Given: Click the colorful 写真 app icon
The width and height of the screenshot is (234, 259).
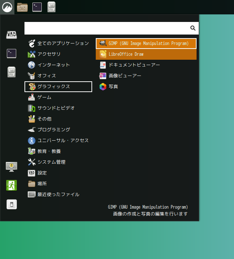Looking at the screenshot, I should [103, 87].
